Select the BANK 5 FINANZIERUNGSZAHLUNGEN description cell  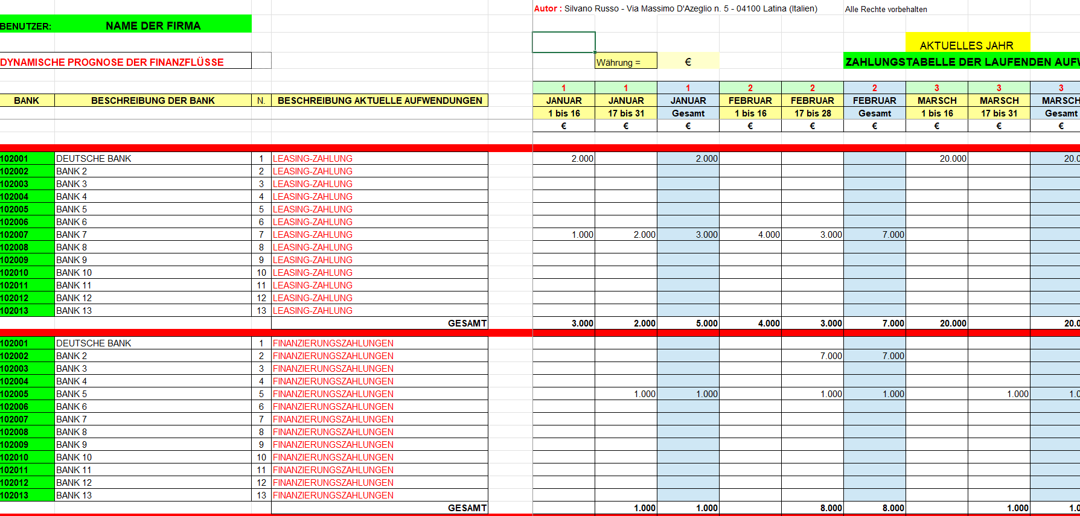click(x=333, y=393)
